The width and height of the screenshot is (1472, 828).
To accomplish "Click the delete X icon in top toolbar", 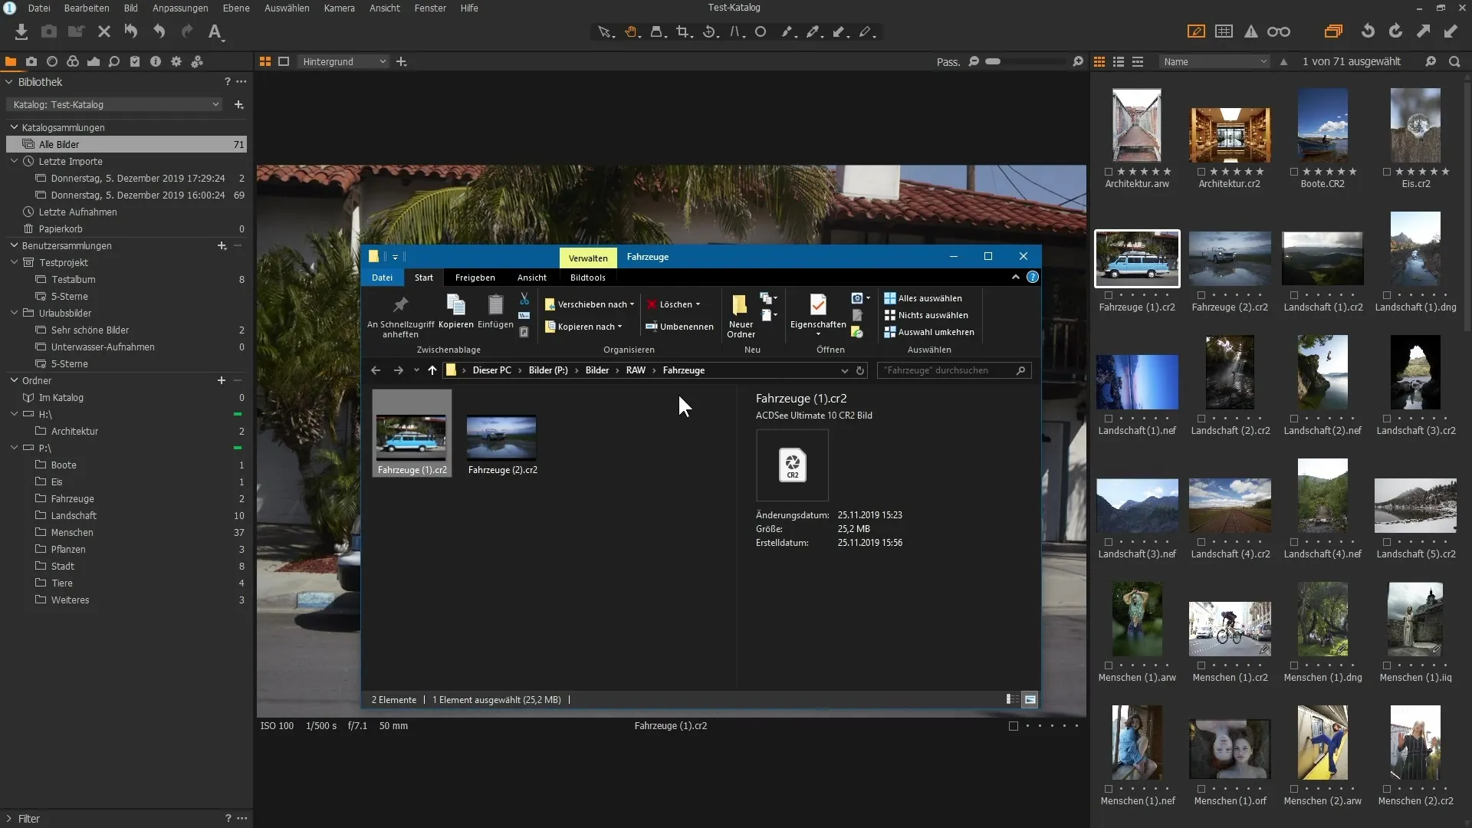I will click(104, 31).
